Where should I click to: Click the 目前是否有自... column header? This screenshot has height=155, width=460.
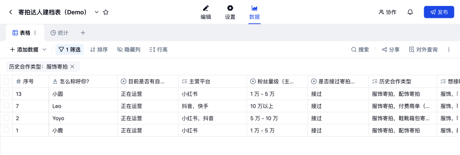pos(148,82)
